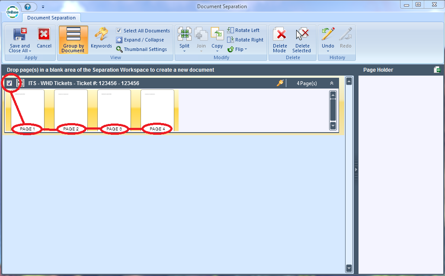Click the Expand / Collapse plus icon
Image resolution: width=445 pixels, height=276 pixels.
(x=119, y=40)
